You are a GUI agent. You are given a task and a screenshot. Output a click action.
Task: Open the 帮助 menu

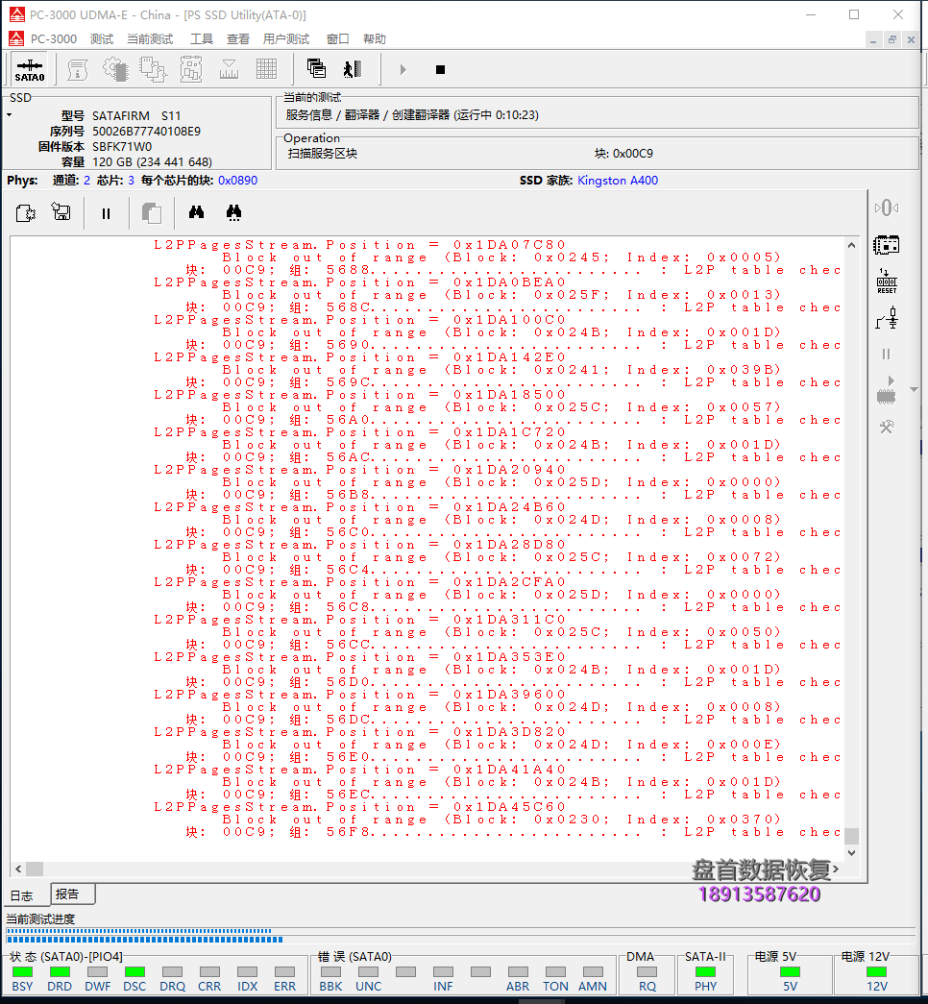click(x=375, y=39)
